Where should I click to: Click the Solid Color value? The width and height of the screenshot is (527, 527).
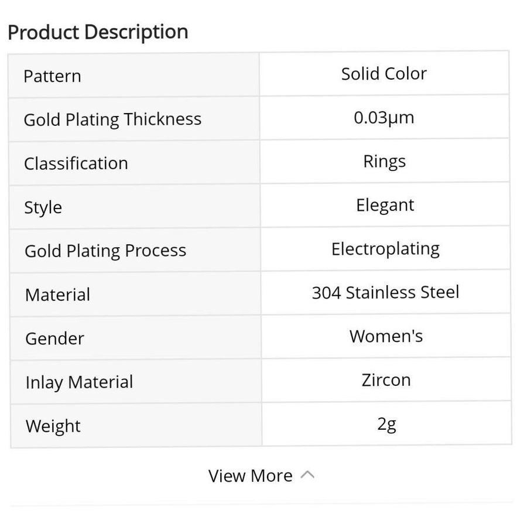point(384,74)
